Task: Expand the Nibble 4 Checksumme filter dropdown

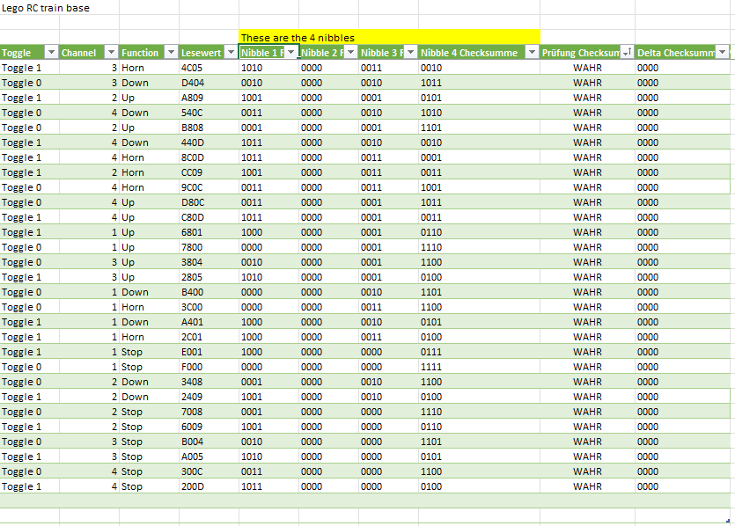Action: (x=531, y=53)
